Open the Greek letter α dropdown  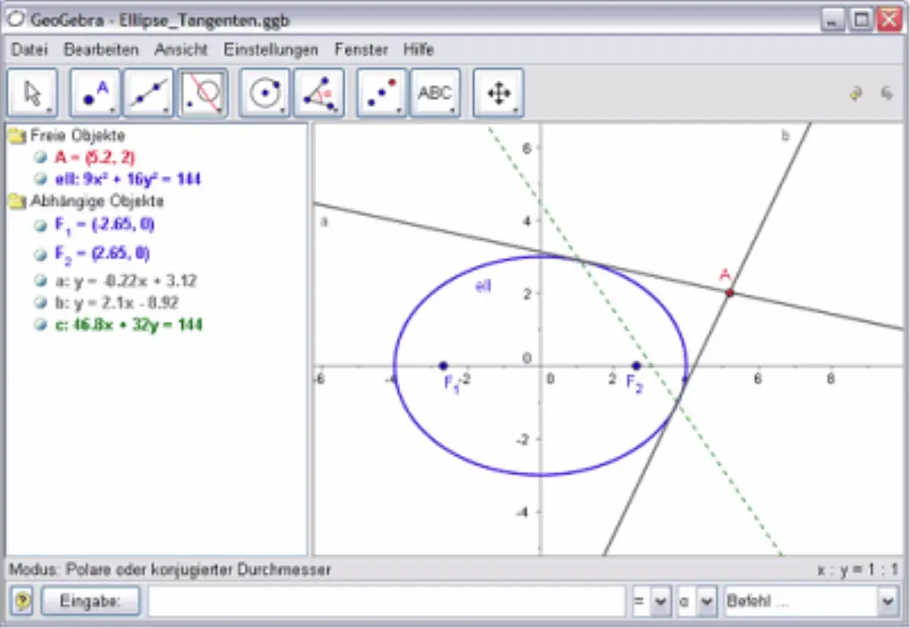coord(705,601)
